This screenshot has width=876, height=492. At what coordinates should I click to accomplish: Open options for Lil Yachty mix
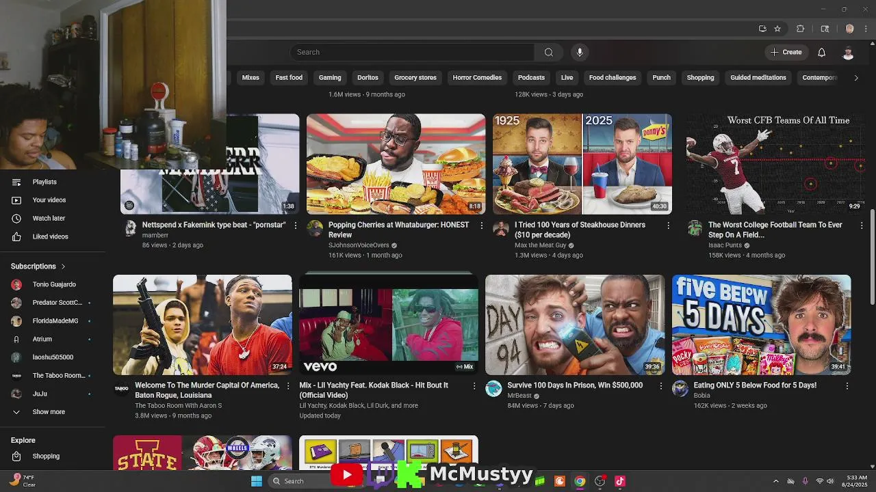pyautogui.click(x=474, y=385)
